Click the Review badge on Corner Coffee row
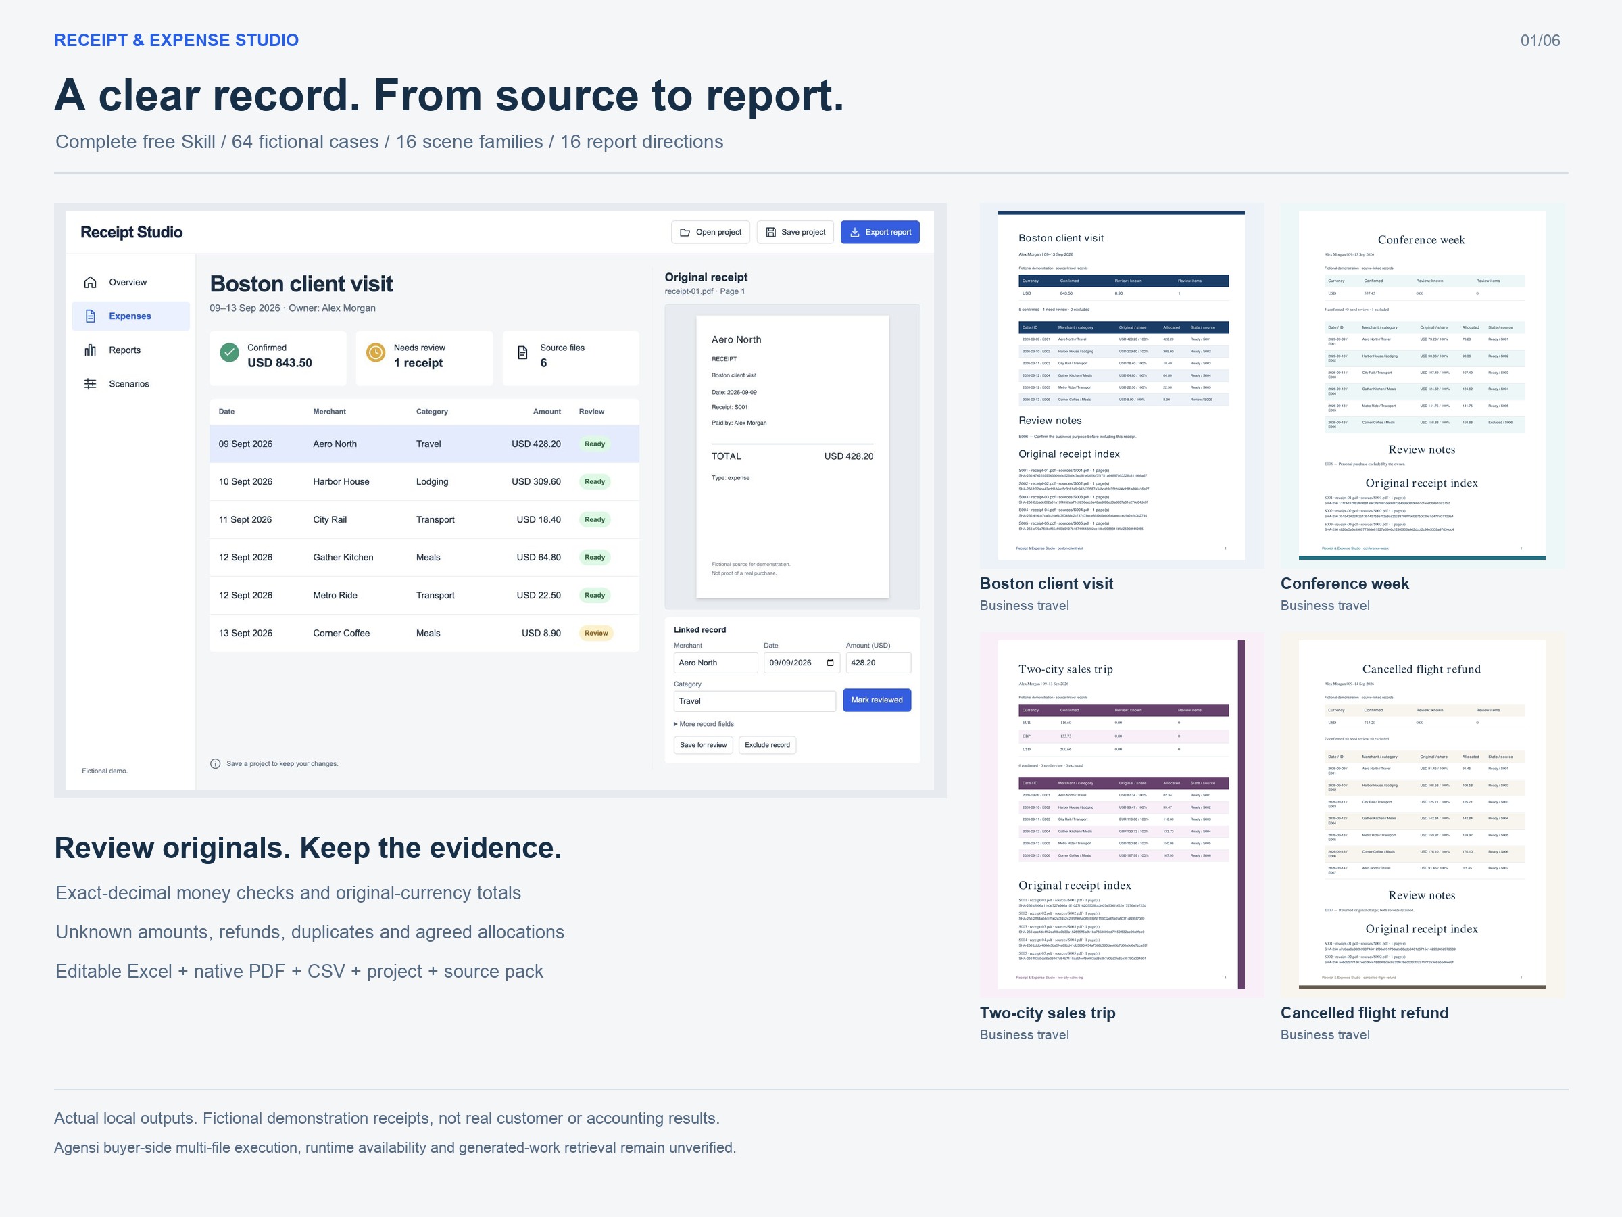 tap(596, 633)
